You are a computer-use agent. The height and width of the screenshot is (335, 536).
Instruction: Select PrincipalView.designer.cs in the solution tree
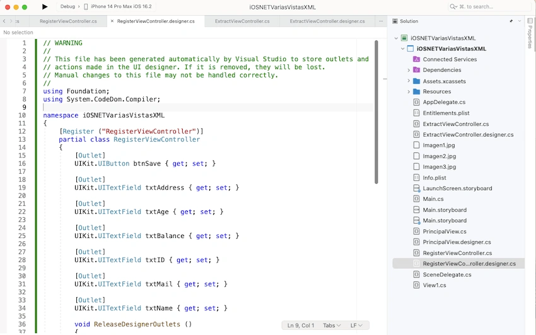point(457,242)
